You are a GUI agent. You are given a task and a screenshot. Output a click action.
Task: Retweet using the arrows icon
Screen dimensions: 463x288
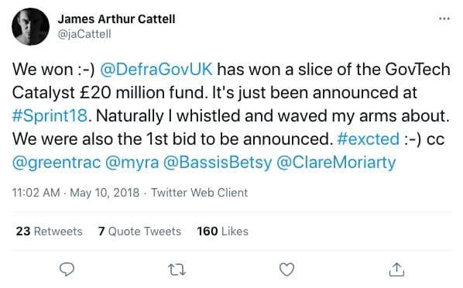coord(177,269)
